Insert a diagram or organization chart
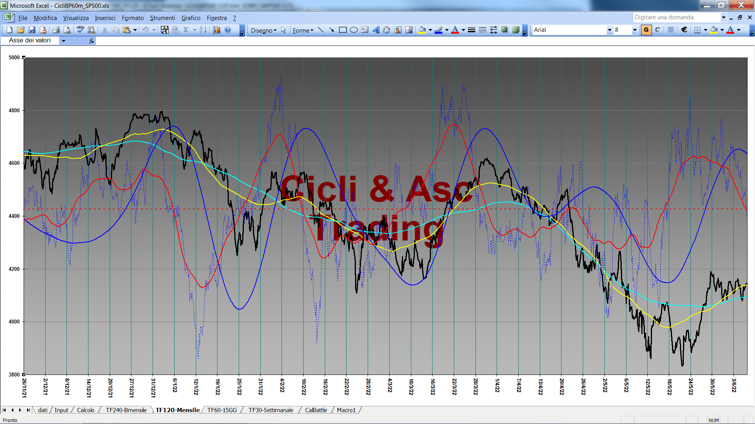The height and width of the screenshot is (424, 755). (387, 30)
